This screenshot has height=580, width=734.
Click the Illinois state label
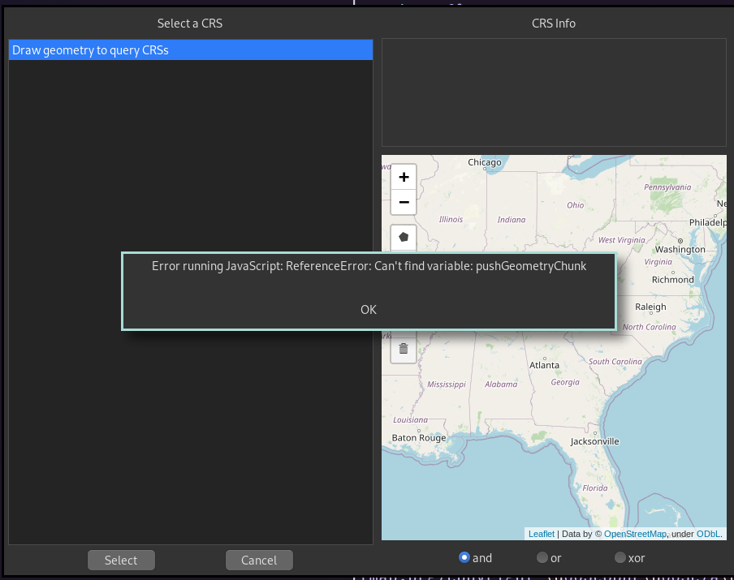click(451, 219)
